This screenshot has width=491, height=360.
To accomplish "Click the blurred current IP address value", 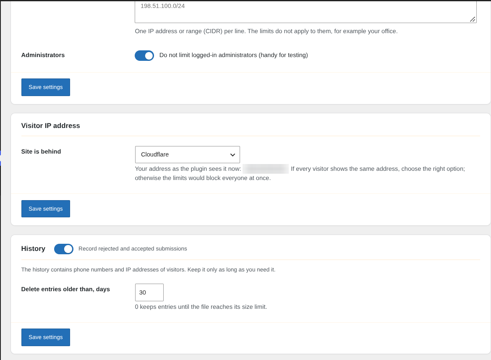I will point(266,169).
